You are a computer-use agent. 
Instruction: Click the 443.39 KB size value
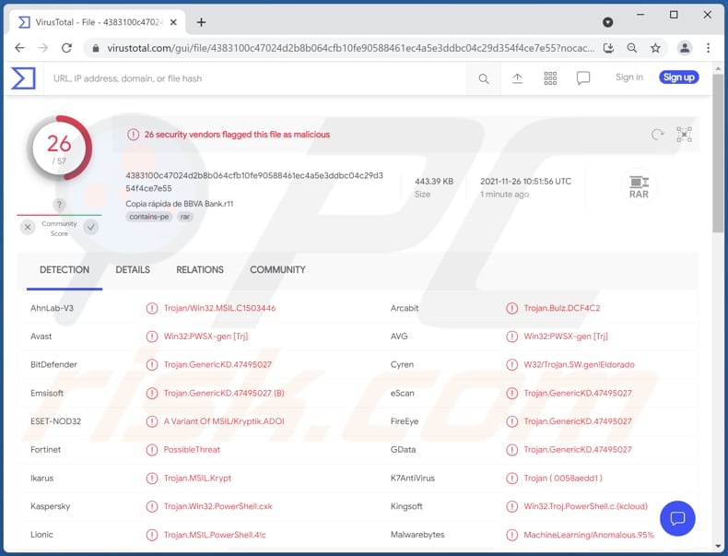[434, 181]
